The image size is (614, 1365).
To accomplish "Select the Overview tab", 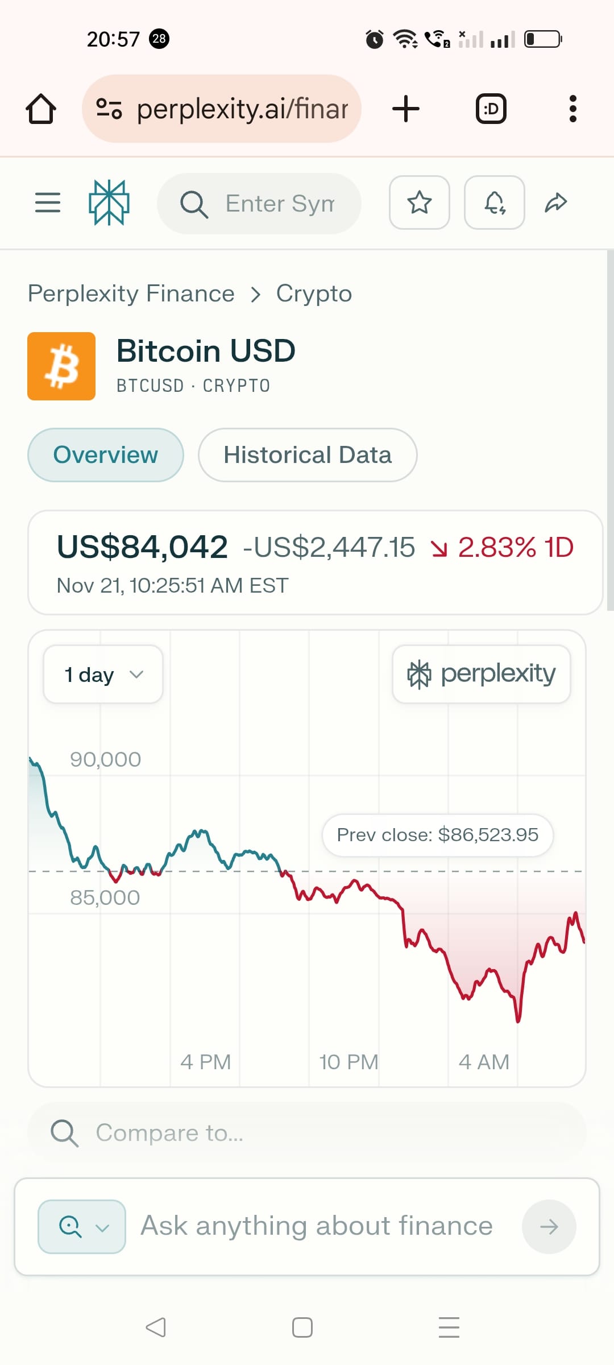I will point(106,455).
